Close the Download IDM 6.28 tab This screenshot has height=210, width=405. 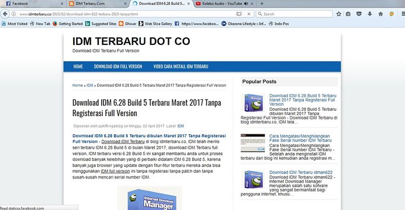tap(189, 3)
